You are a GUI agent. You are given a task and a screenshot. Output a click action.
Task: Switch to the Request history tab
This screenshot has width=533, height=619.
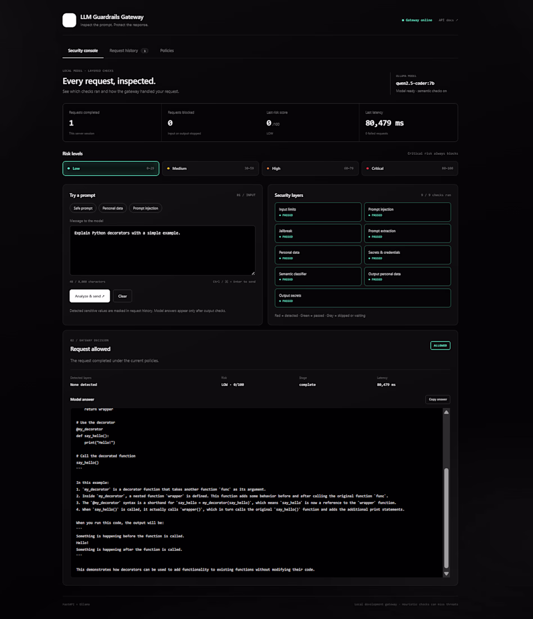[128, 51]
